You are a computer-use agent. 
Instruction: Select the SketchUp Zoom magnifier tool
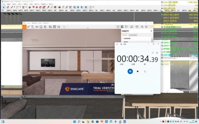[67, 7]
